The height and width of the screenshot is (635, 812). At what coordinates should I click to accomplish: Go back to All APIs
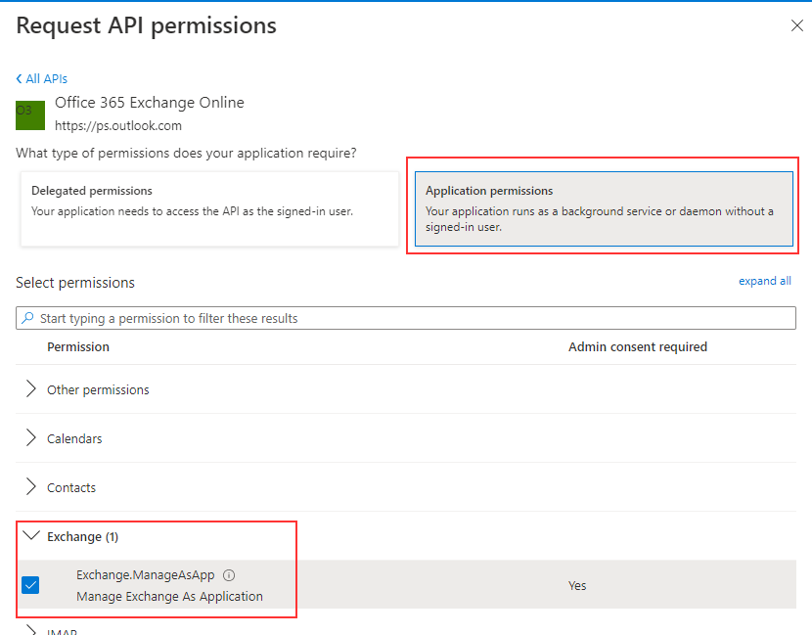41,78
